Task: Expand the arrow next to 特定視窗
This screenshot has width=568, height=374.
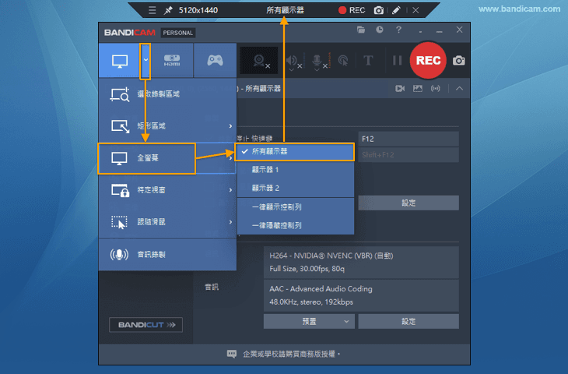Action: tap(230, 189)
